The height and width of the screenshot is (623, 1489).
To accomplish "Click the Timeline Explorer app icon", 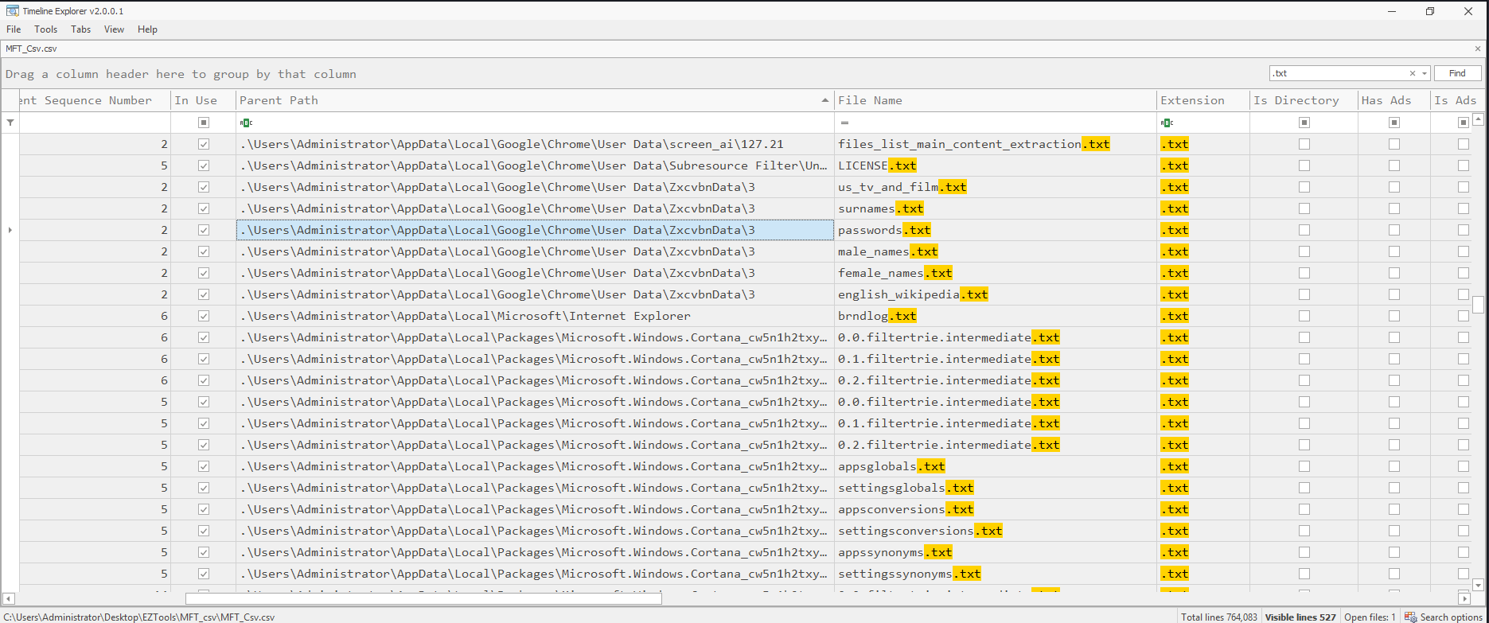I will coord(12,11).
